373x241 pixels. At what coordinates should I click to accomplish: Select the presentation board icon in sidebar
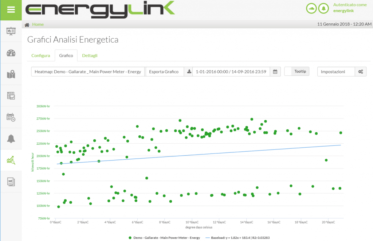tap(11, 32)
